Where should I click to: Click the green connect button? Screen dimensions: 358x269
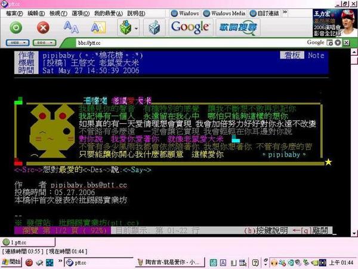(x=16, y=27)
